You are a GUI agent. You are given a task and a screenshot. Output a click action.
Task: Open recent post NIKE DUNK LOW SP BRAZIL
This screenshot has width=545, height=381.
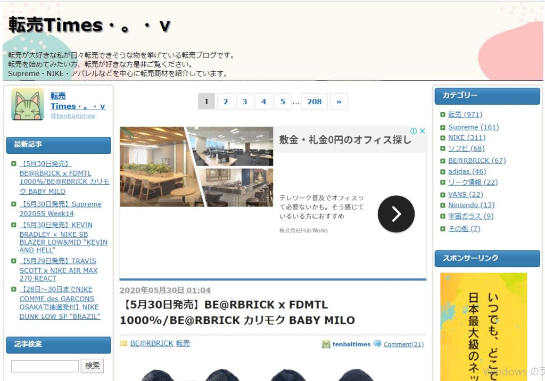pos(60,303)
